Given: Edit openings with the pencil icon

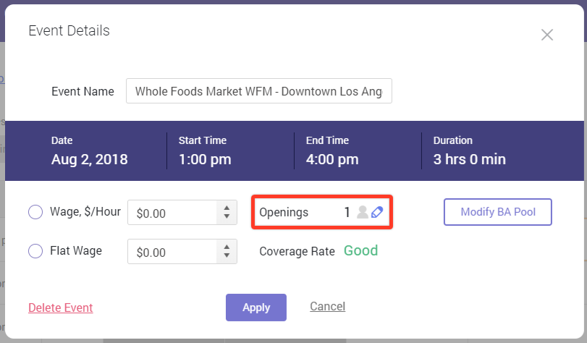Looking at the screenshot, I should [377, 212].
